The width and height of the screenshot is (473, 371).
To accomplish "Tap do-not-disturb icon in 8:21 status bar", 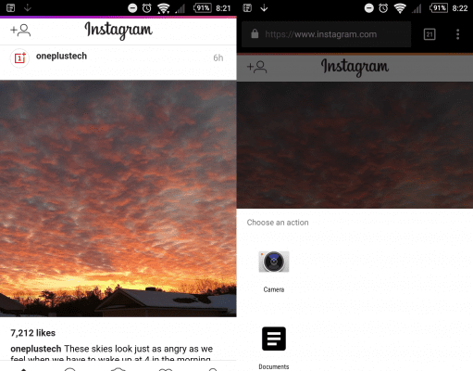I will [132, 8].
